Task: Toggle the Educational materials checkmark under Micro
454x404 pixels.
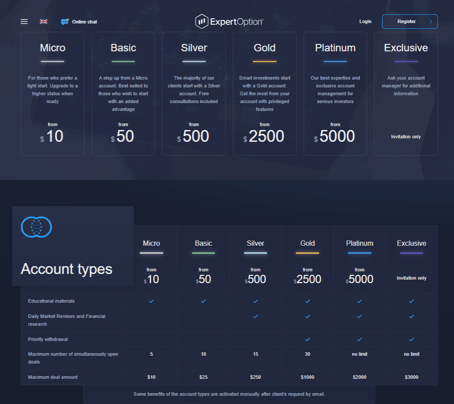Action: point(151,301)
